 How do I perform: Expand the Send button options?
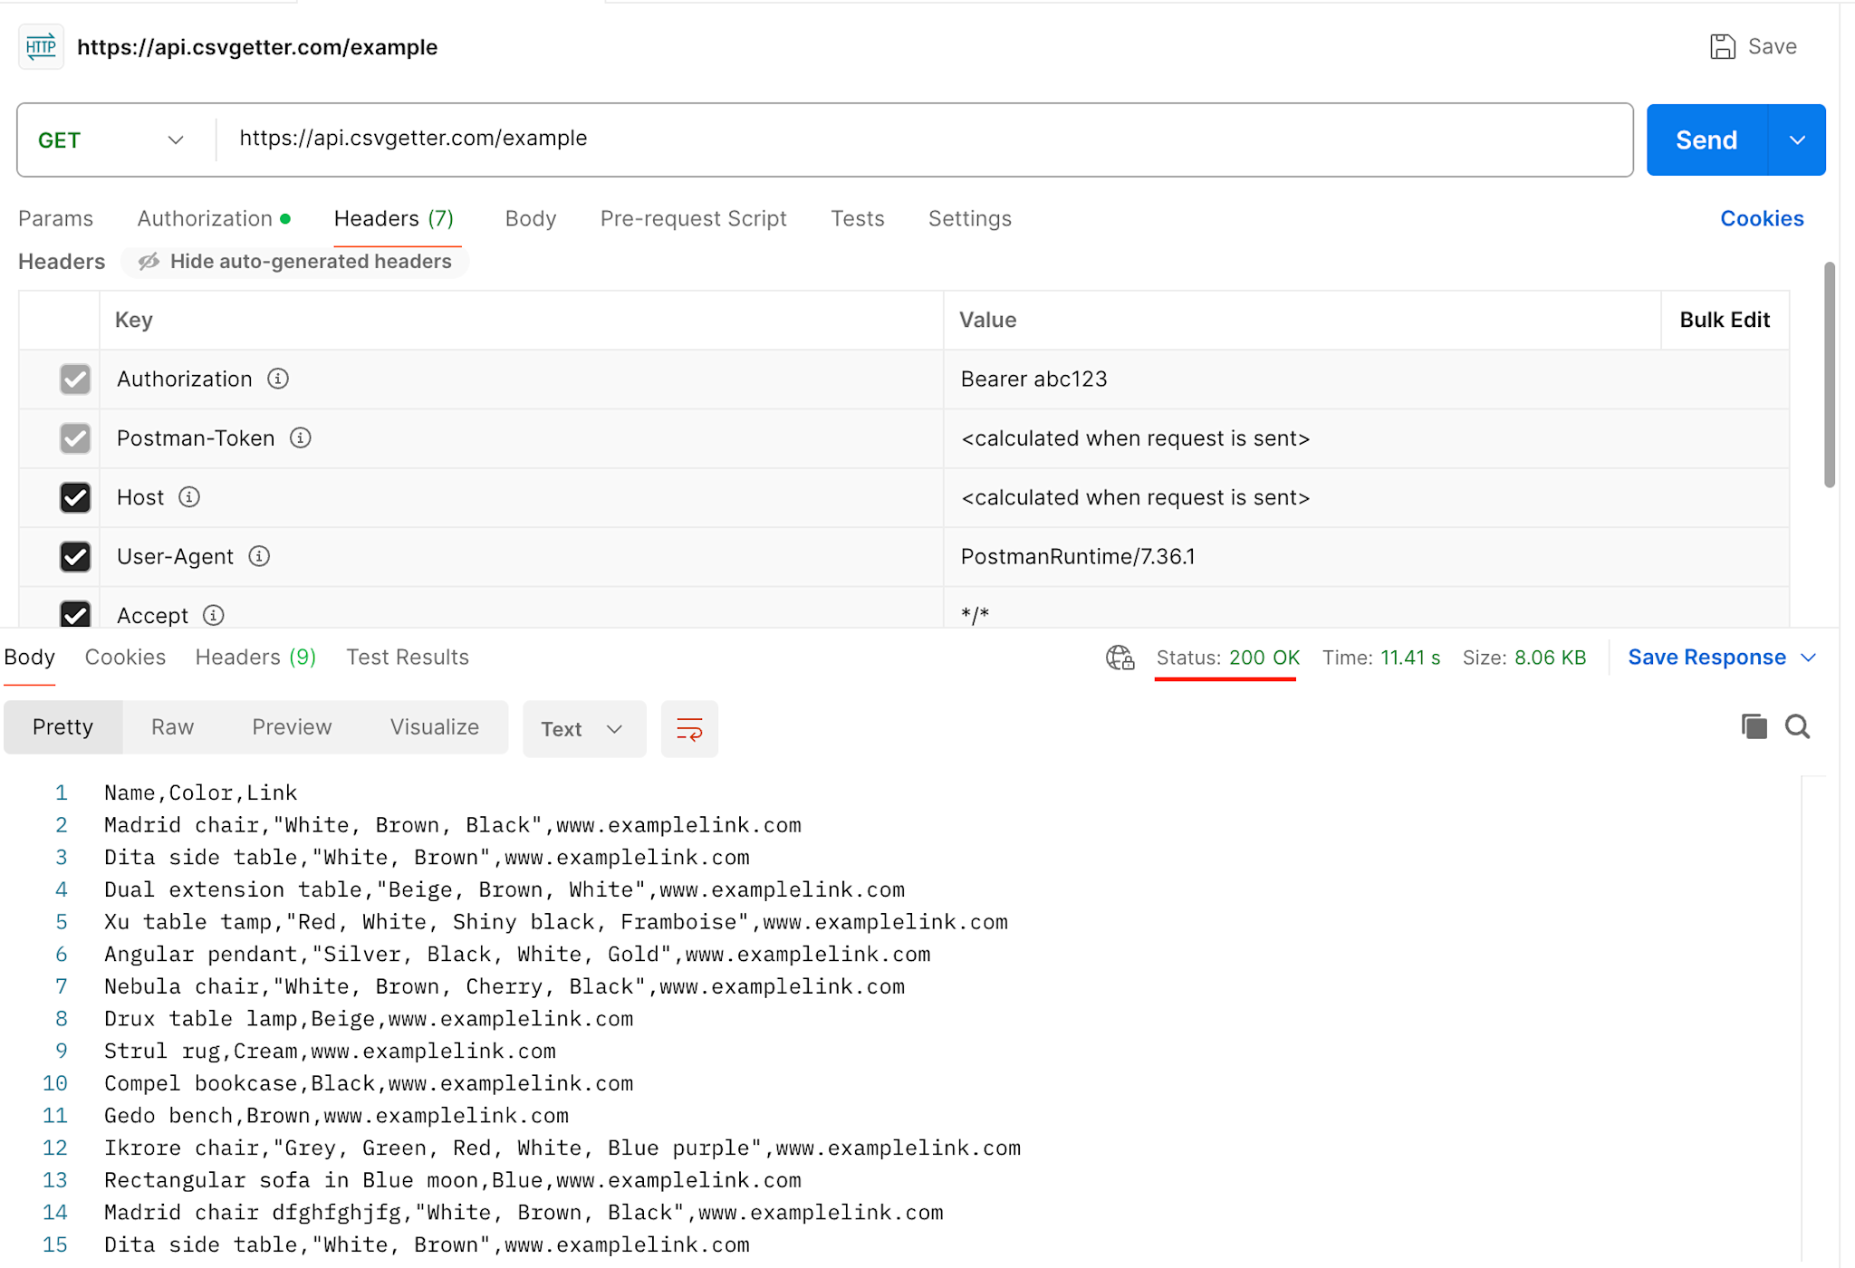pyautogui.click(x=1798, y=139)
